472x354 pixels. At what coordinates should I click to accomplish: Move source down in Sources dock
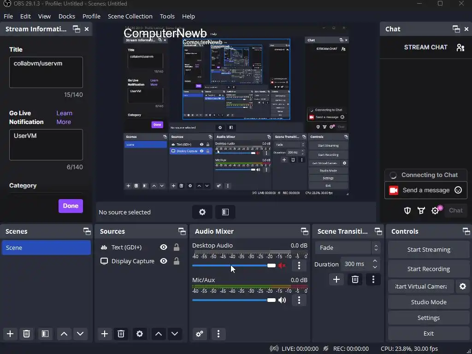pyautogui.click(x=175, y=334)
